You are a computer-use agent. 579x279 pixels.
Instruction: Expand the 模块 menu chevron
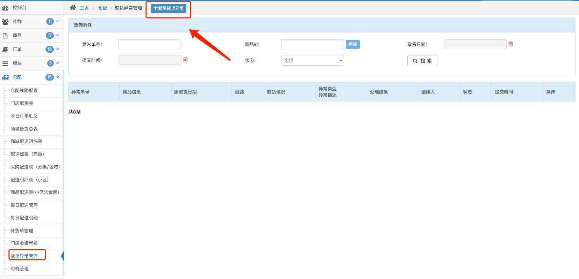57,63
